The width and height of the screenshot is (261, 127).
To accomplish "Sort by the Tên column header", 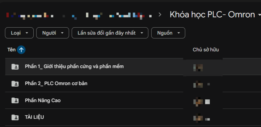I will (11, 50).
